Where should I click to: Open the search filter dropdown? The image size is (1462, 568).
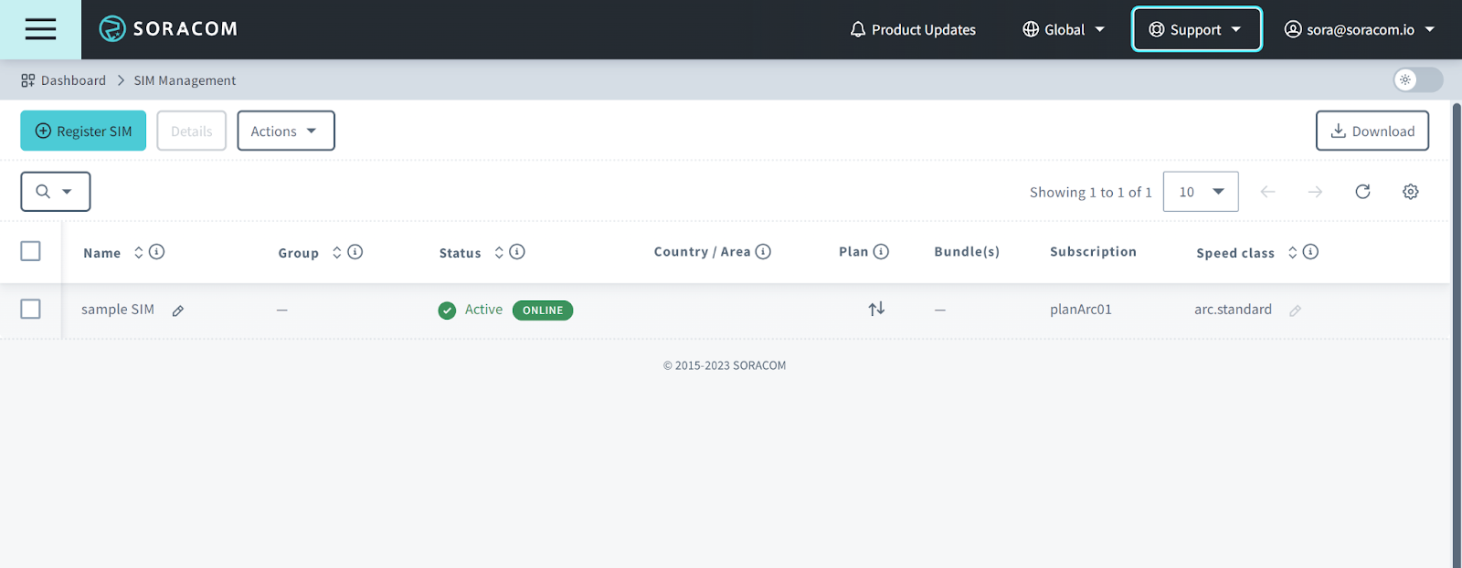point(55,192)
